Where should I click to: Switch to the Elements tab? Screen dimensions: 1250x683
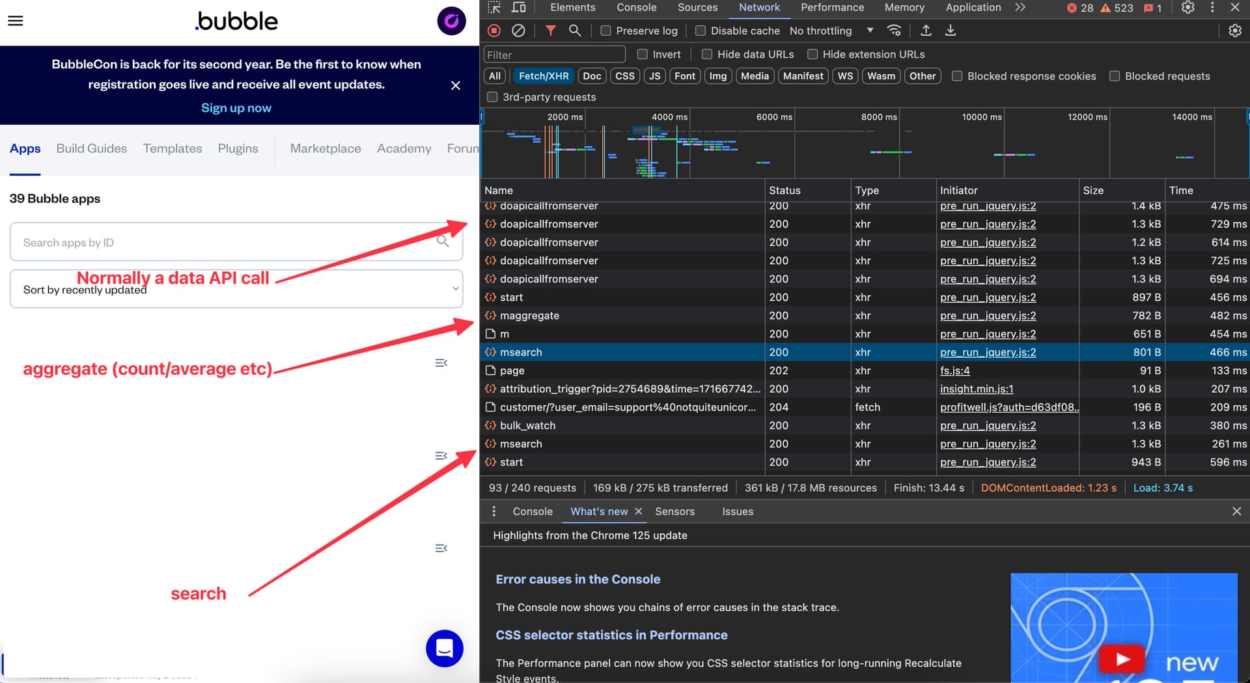pos(573,7)
